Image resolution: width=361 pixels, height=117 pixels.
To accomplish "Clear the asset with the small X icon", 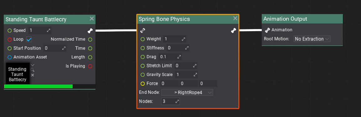I will 33,75.
